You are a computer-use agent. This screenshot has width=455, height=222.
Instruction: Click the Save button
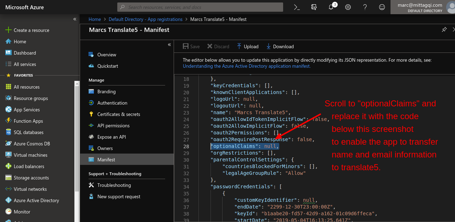point(191,46)
